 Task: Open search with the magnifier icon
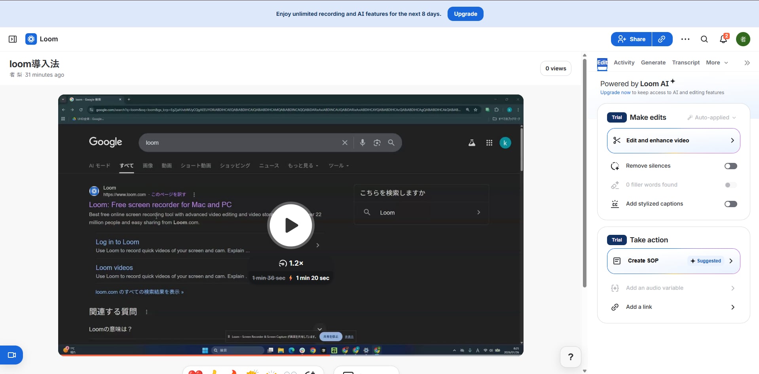click(704, 39)
